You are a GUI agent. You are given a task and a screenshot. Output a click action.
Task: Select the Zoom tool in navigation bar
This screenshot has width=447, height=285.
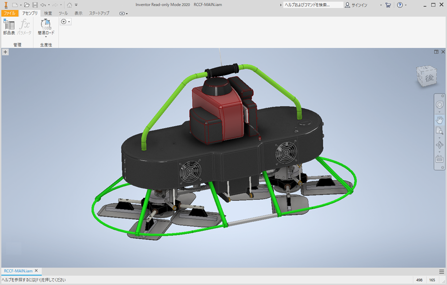[x=439, y=130]
